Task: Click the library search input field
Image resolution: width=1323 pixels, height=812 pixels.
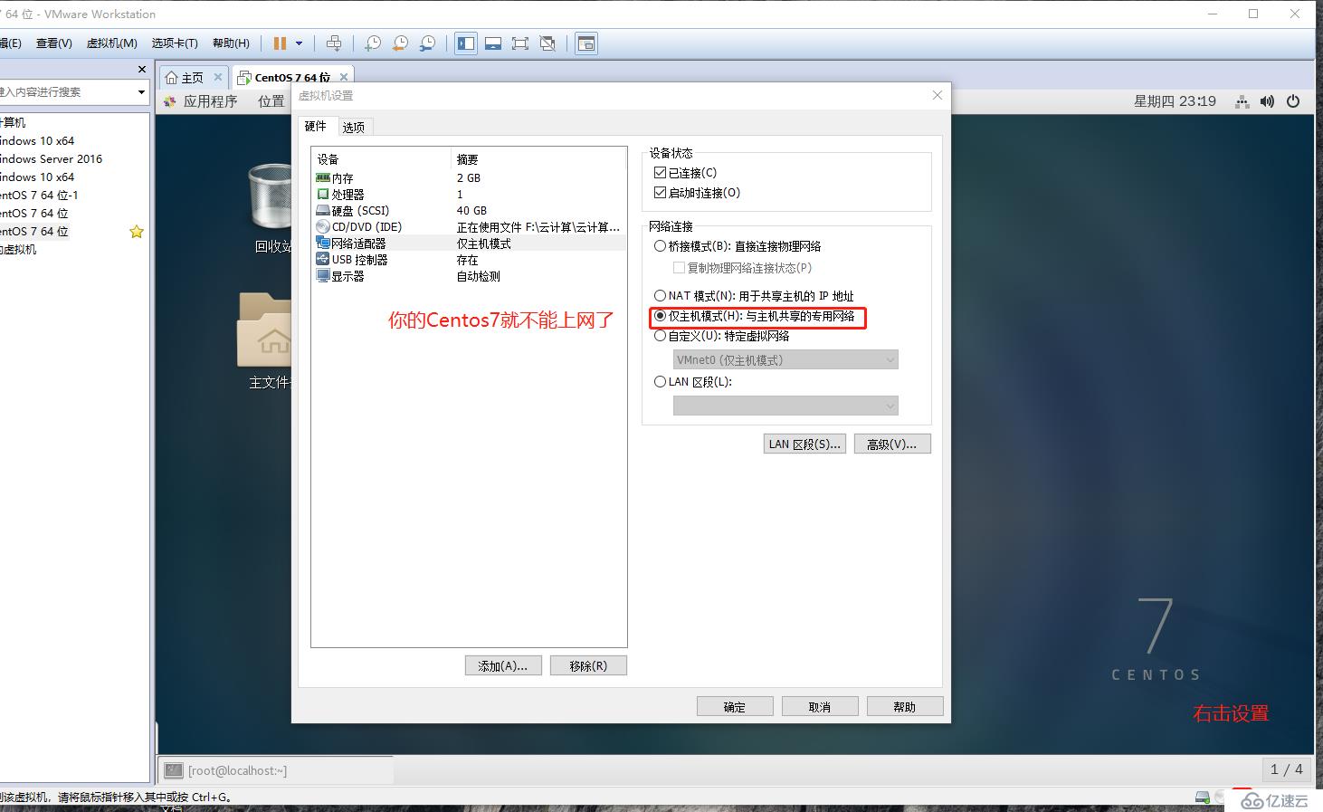Action: [67, 92]
